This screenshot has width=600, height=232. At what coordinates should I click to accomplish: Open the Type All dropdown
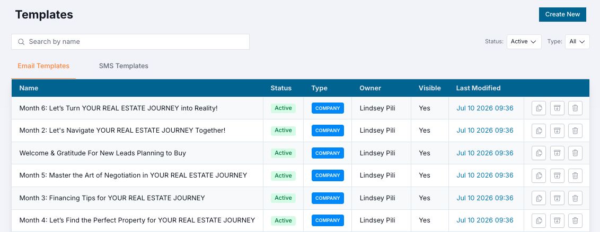577,42
